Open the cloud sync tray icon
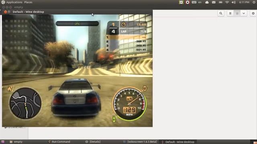The height and width of the screenshot is (144, 257). pos(207,2)
